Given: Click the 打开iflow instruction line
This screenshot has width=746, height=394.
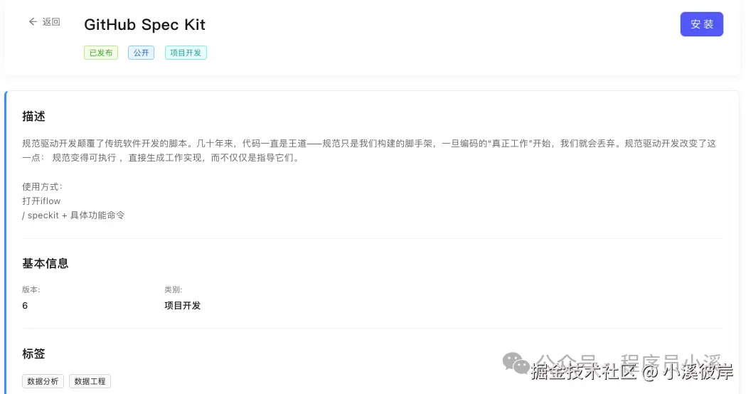Looking at the screenshot, I should coord(41,201).
